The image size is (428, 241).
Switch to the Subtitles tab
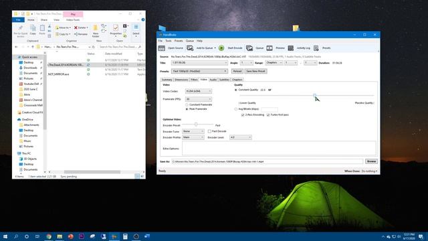224,80
